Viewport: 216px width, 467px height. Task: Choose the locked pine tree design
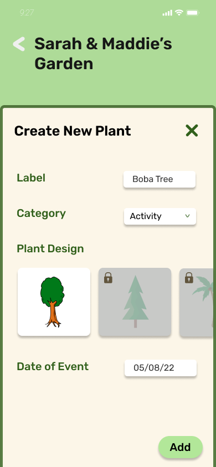[135, 302]
